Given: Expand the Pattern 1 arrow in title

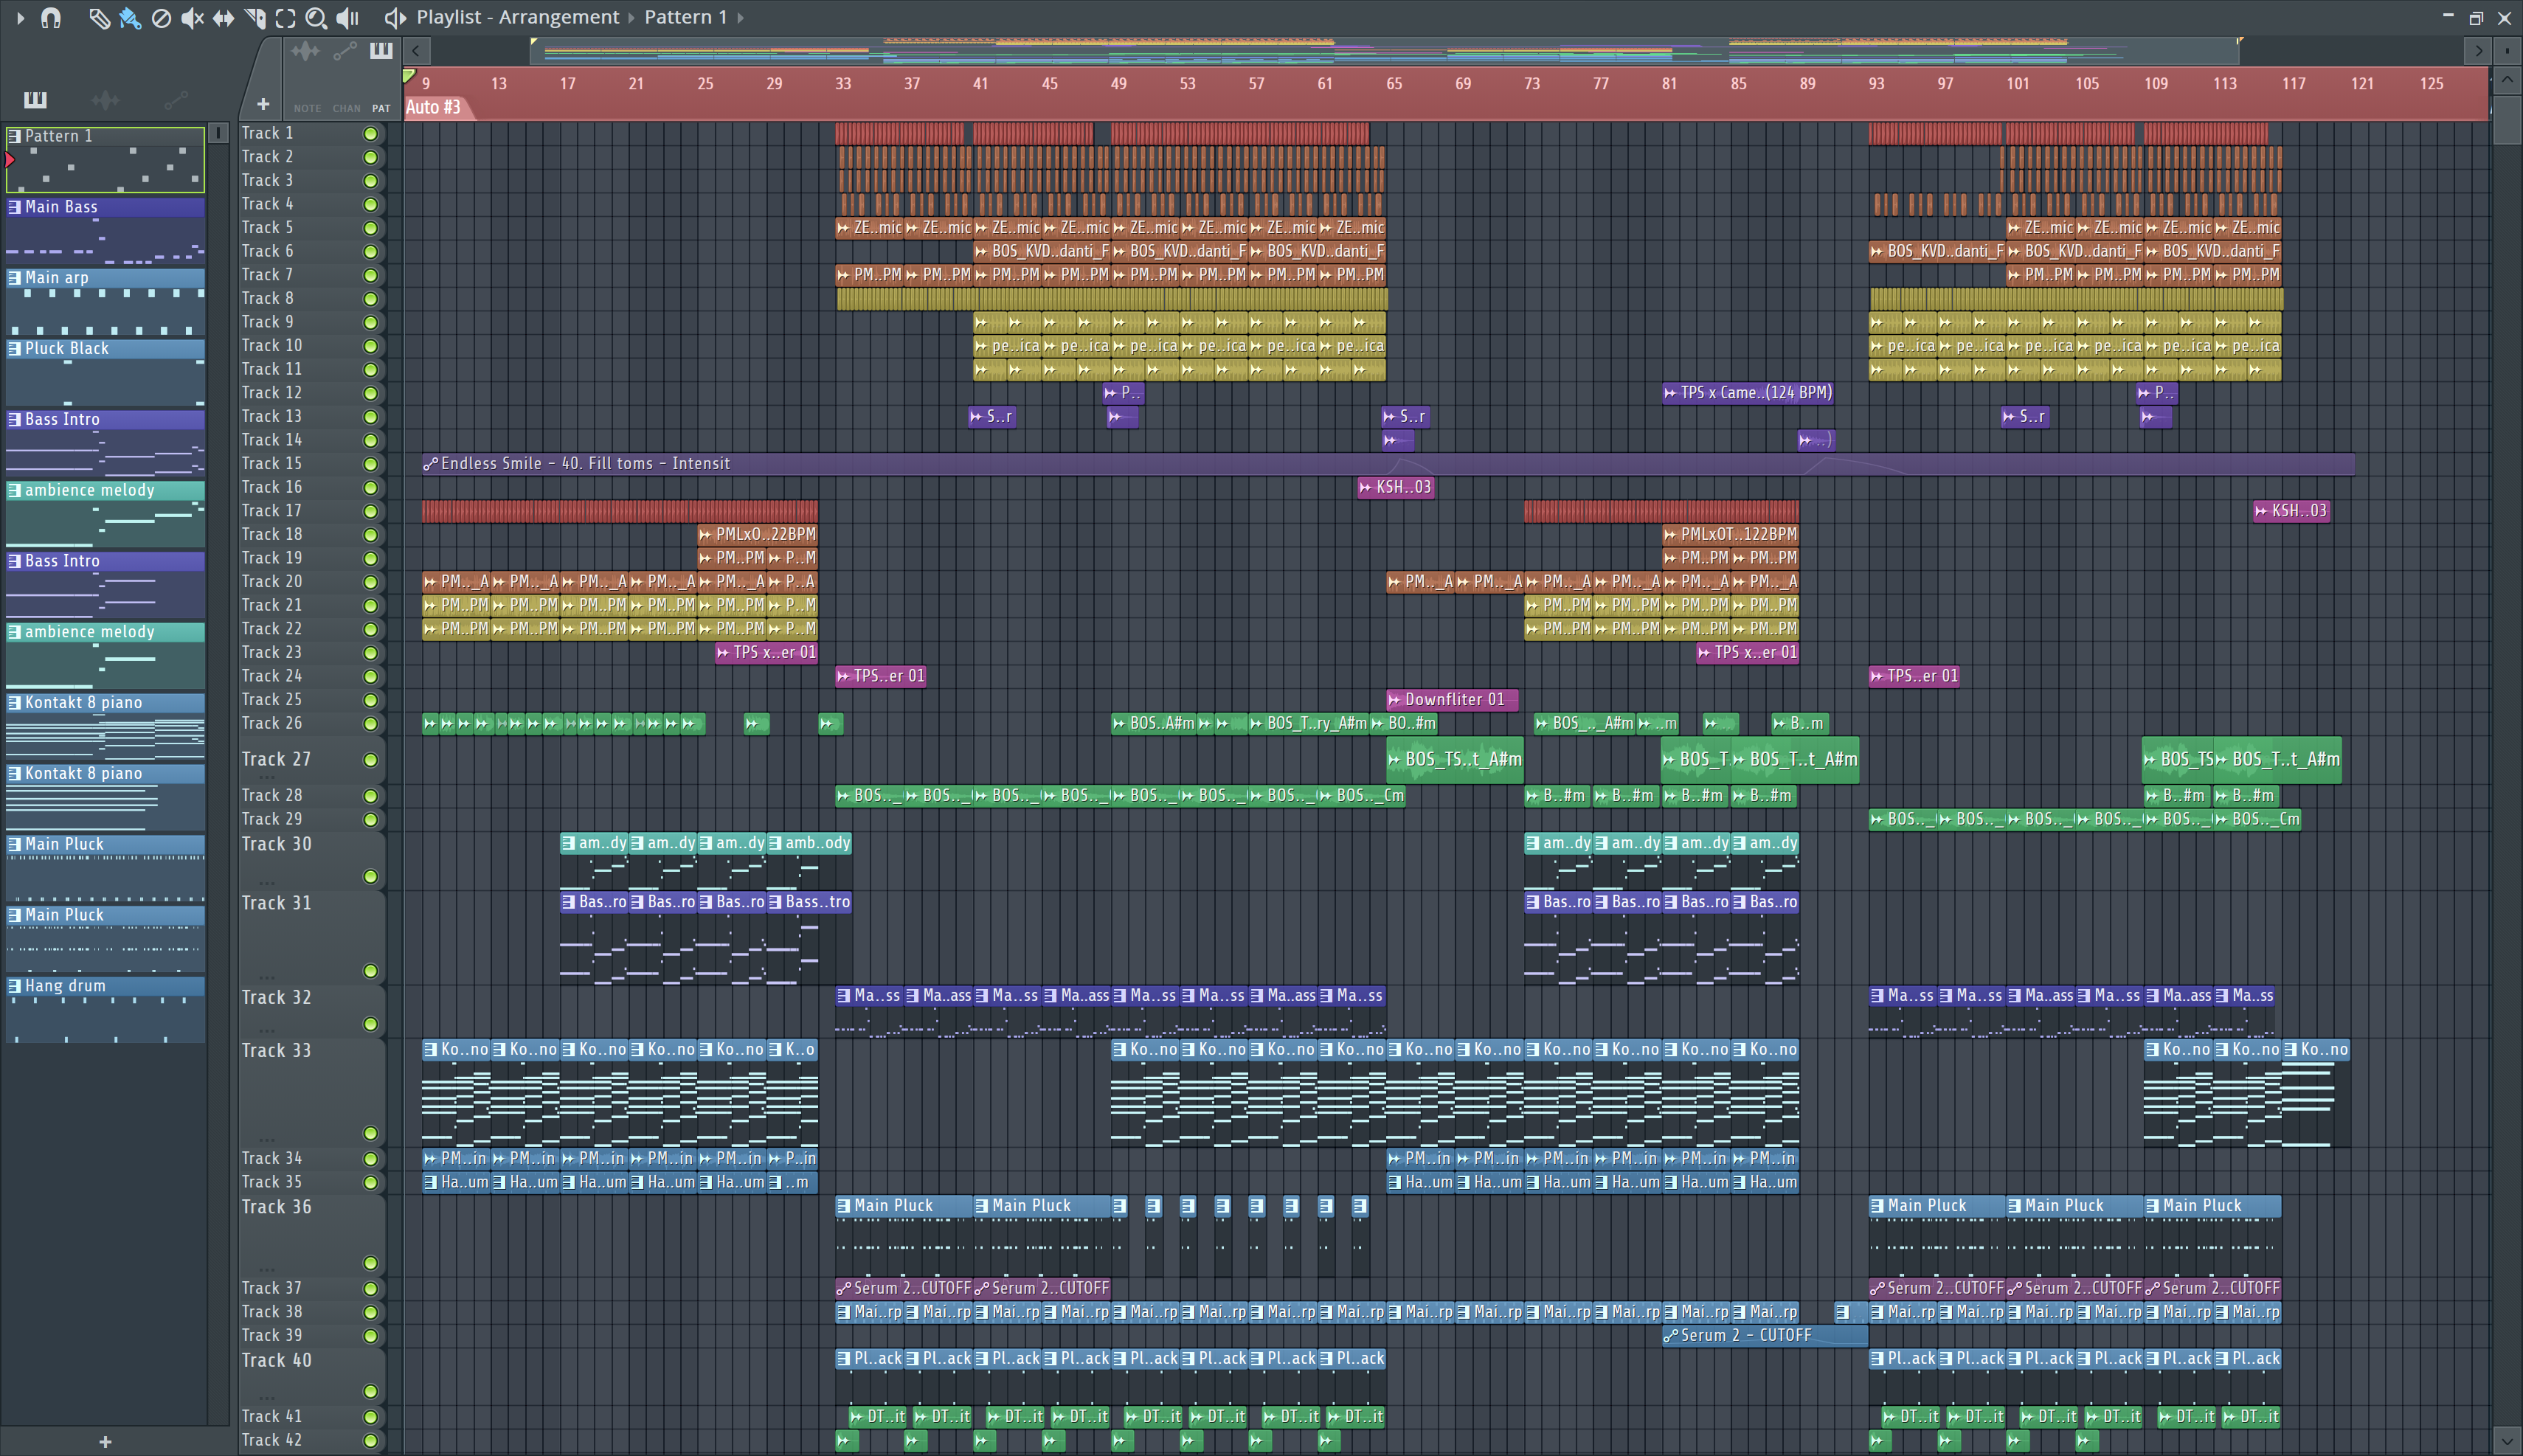Looking at the screenshot, I should click(x=741, y=18).
